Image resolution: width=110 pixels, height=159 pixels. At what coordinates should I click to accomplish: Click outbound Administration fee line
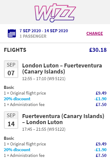[55, 104]
